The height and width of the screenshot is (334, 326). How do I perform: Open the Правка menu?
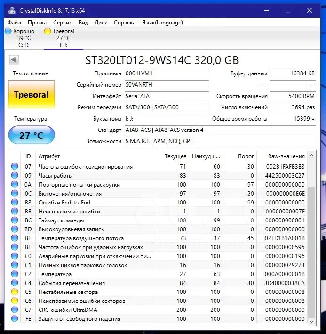[37, 23]
